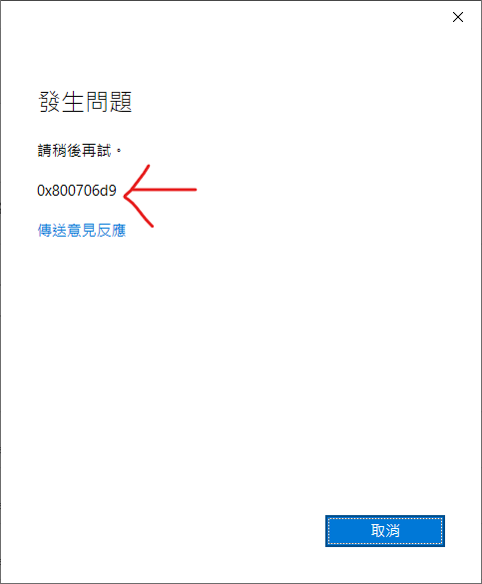This screenshot has width=482, height=584.
Task: Click the d9 ending of the error code
Action: [108, 191]
